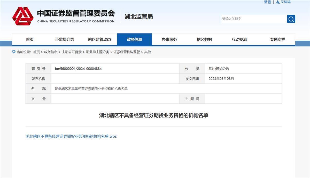Go to 政务信息 in the breadcrumb

tap(51, 52)
